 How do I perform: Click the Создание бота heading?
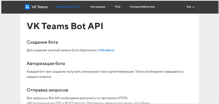pyautogui.click(x=42, y=42)
